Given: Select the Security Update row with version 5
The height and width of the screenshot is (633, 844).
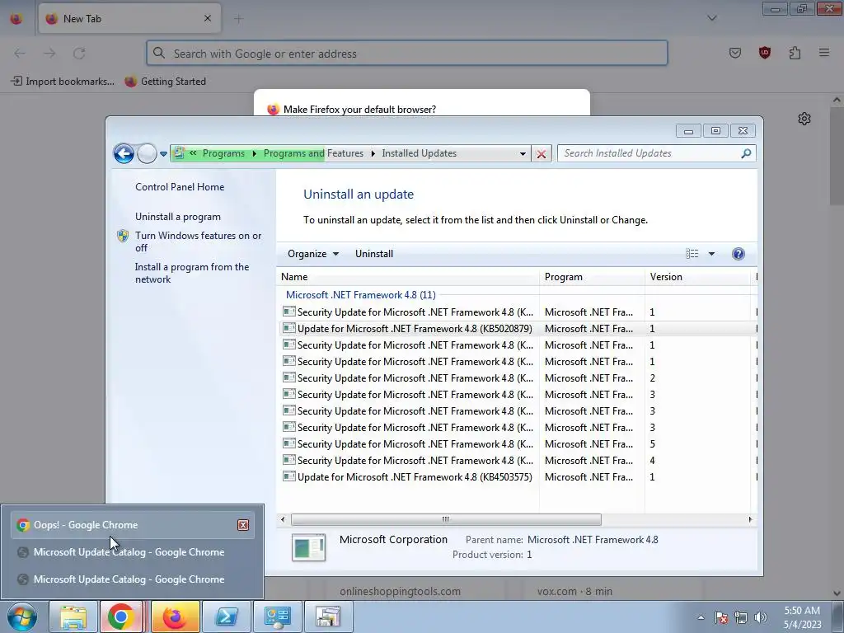Looking at the screenshot, I should 517,444.
